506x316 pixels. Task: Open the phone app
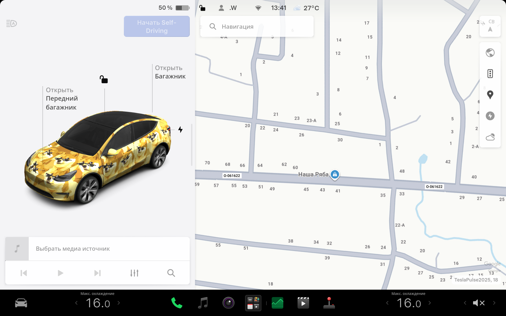(x=177, y=303)
